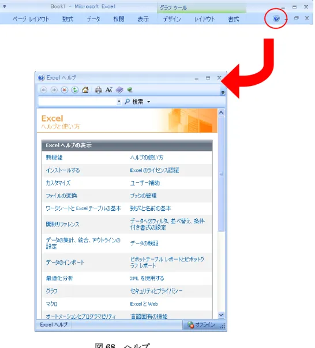Toggle keep on top pin icon
This screenshot has width=315, height=348.
(x=130, y=90)
